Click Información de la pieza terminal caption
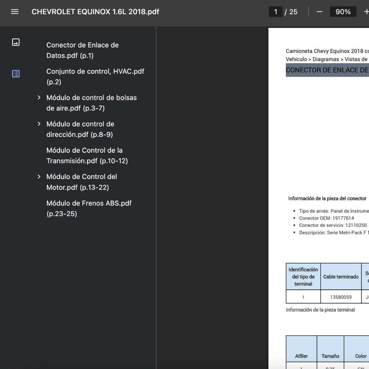The height and width of the screenshot is (369, 369). (x=320, y=310)
